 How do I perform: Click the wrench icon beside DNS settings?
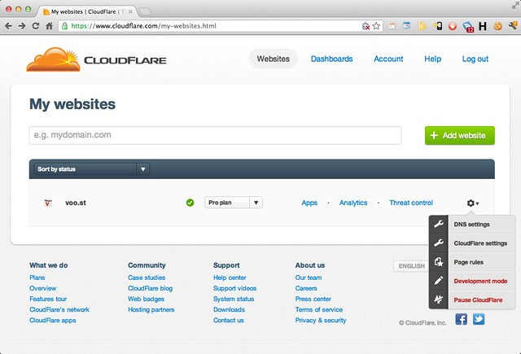point(439,224)
